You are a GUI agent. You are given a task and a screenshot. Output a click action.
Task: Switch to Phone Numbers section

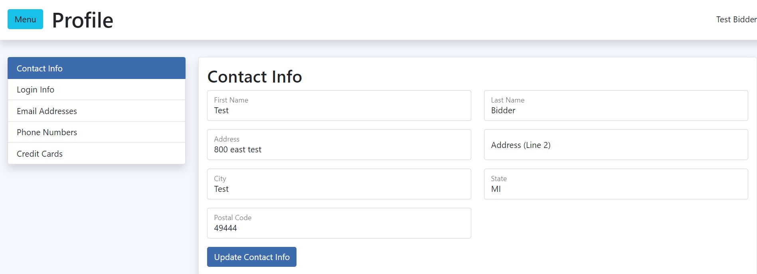(96, 132)
